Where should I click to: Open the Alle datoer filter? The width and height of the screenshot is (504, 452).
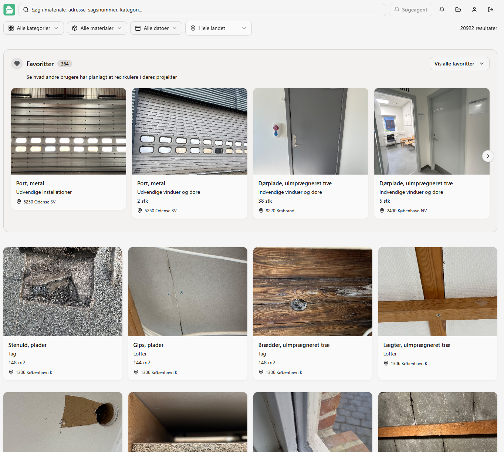156,28
